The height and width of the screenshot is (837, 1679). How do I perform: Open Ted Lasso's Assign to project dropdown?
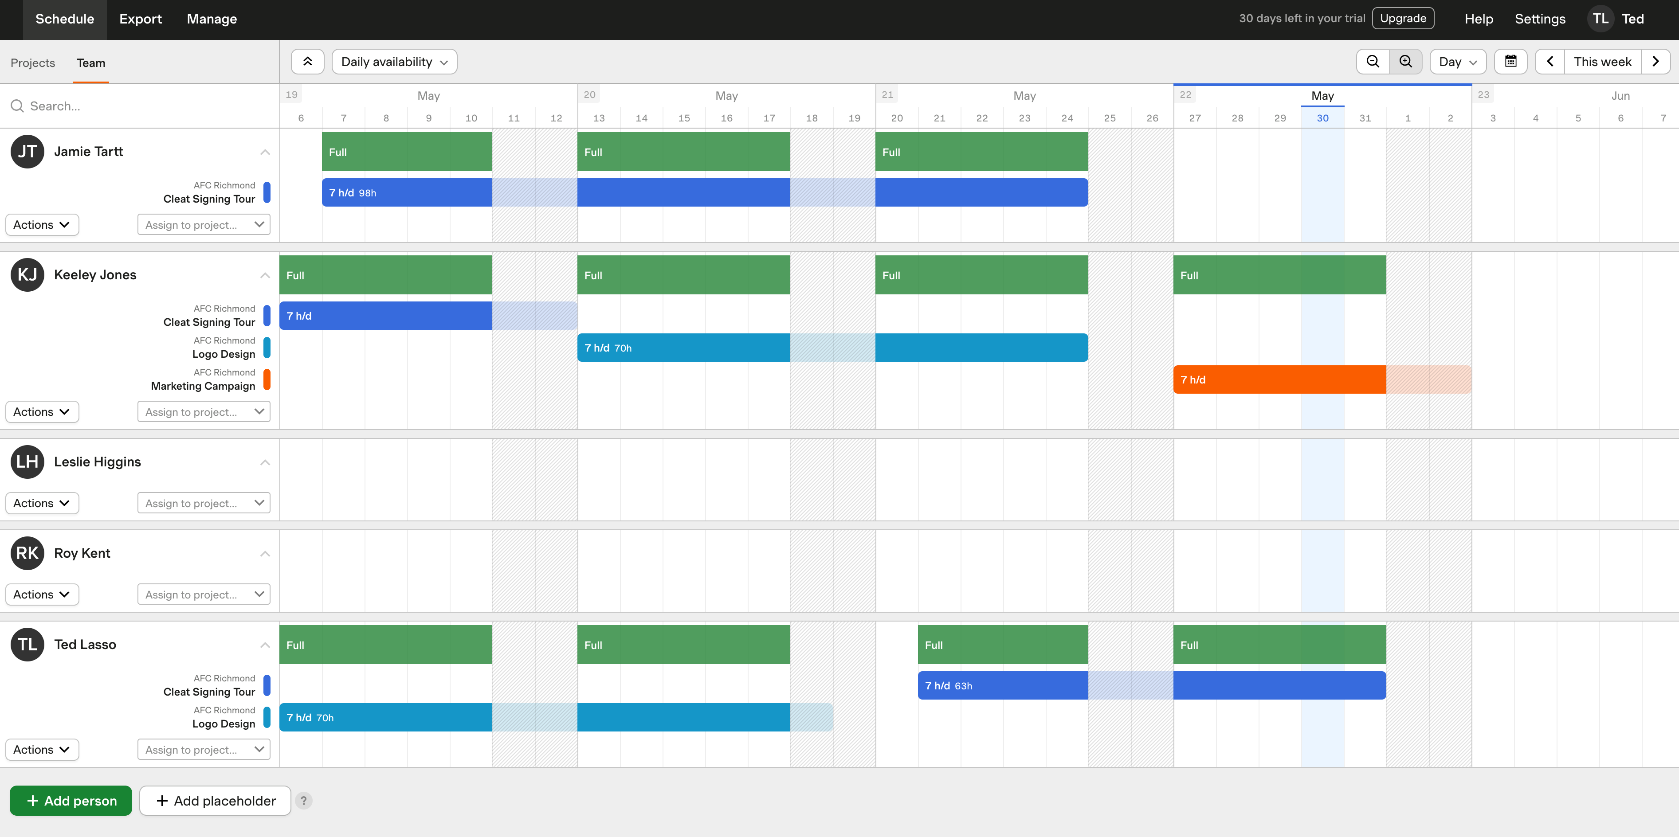pos(204,750)
